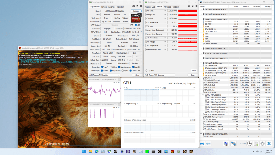
Task: Click the GPU Load red sensor graph
Action: point(188,26)
